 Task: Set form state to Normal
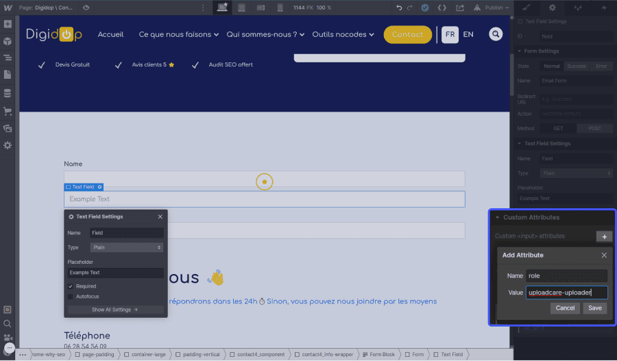[551, 66]
